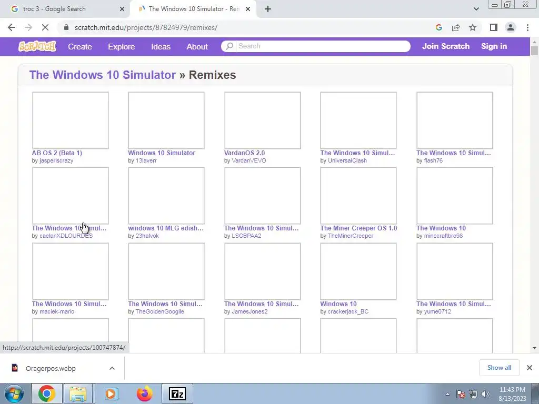Image resolution: width=539 pixels, height=404 pixels.
Task: Click the browser address bar URL
Action: coord(146,27)
